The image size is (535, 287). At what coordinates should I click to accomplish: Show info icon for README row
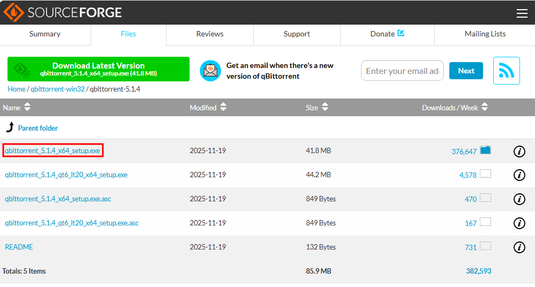pyautogui.click(x=519, y=247)
